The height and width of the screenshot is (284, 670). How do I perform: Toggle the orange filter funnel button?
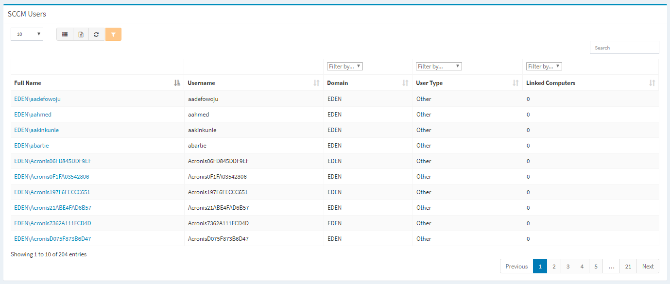pos(113,34)
